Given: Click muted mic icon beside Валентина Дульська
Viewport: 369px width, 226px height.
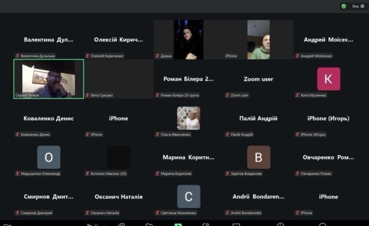Looking at the screenshot, I should (18, 56).
